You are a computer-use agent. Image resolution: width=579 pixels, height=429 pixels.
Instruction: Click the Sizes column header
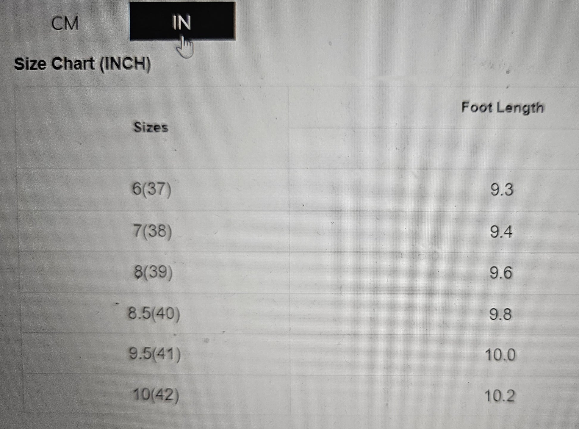pos(151,127)
